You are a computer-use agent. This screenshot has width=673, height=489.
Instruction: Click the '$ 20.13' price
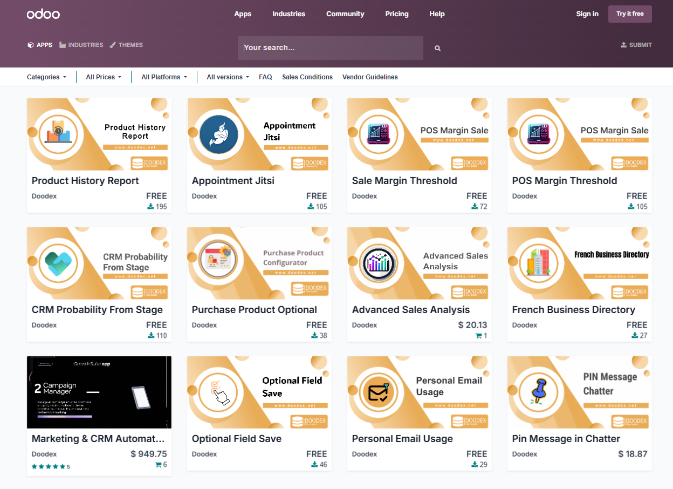click(472, 325)
